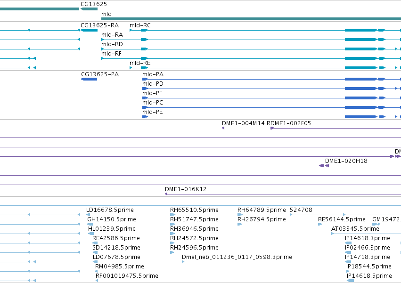The width and height of the screenshot is (401, 283).
Task: Click the RE42586.5prime EST
Action: click(x=95, y=243)
